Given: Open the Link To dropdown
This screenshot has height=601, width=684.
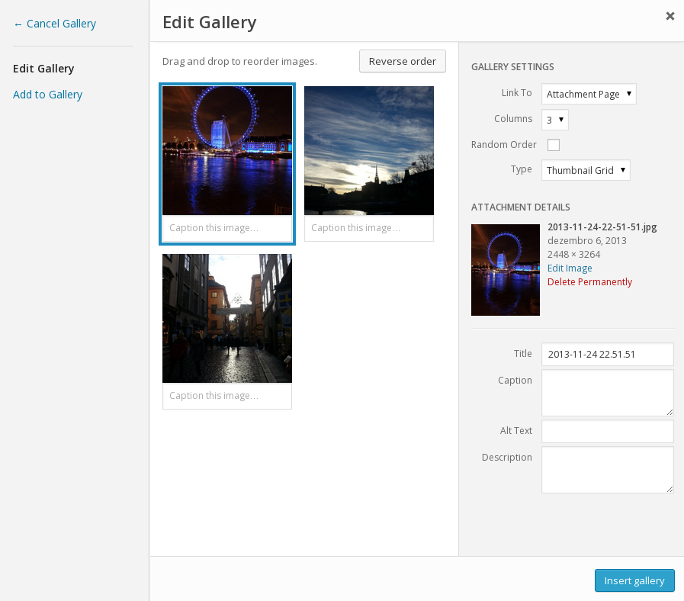Looking at the screenshot, I should pos(588,93).
